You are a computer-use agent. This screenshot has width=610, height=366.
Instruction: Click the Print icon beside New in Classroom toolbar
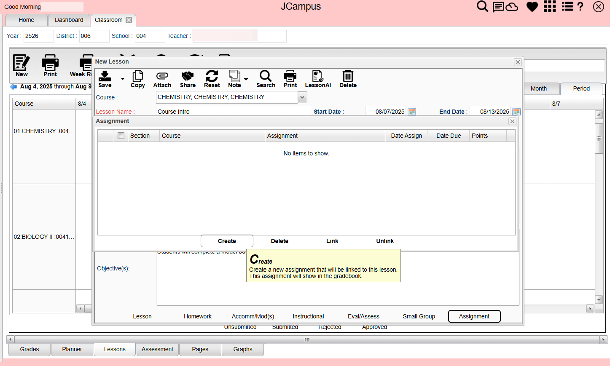pyautogui.click(x=50, y=63)
